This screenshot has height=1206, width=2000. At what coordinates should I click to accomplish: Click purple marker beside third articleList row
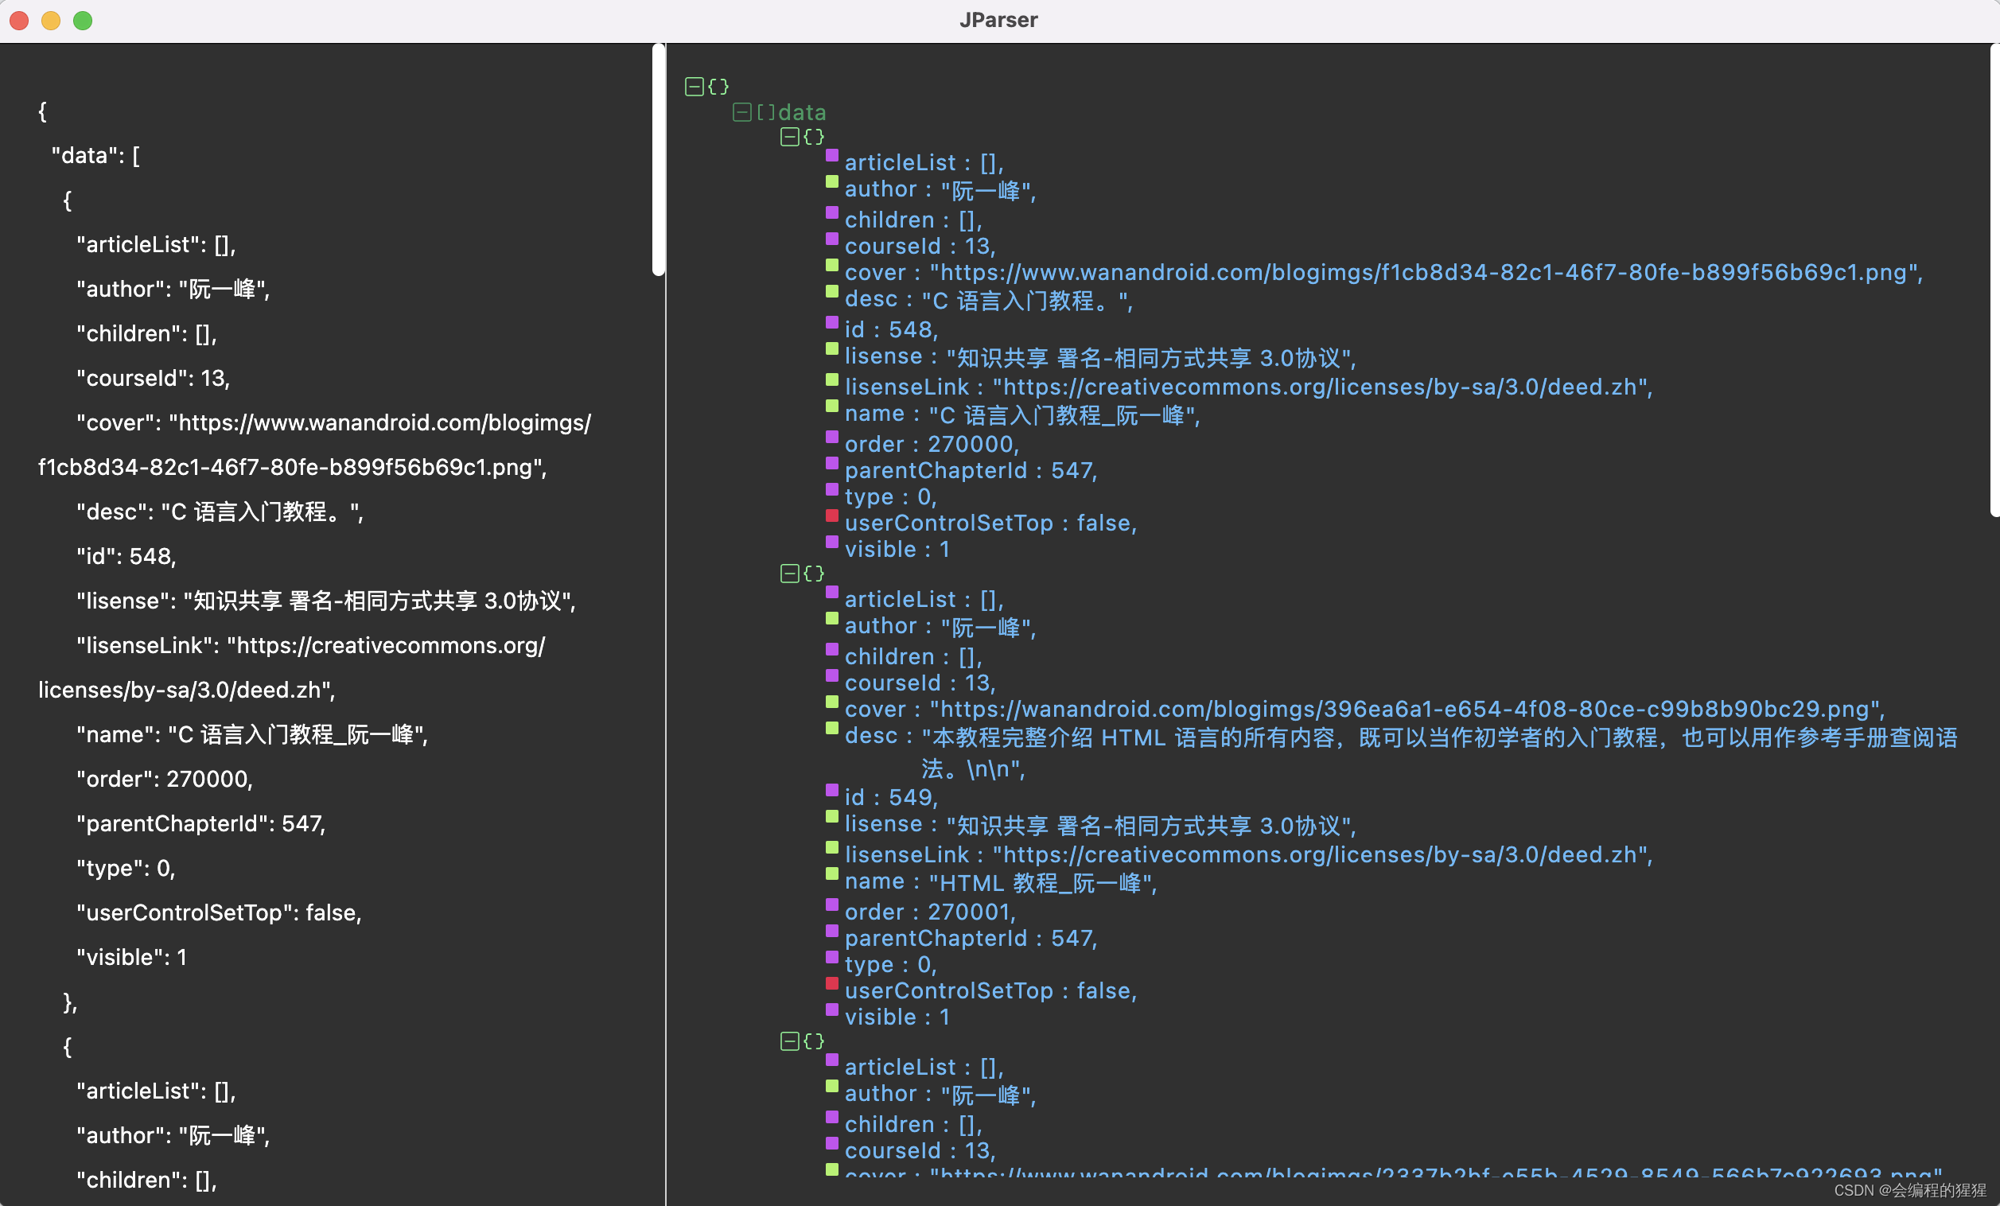click(x=831, y=1059)
